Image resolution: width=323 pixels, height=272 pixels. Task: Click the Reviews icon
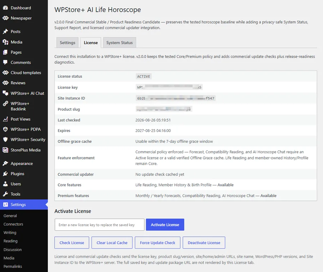click(x=5, y=83)
